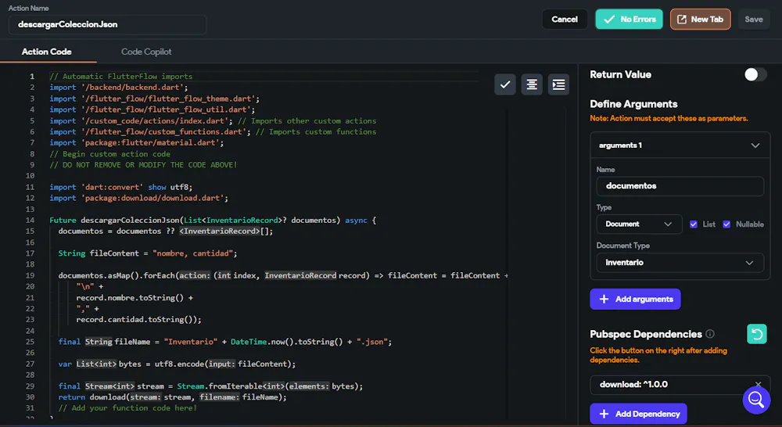Click the refresh dependencies teal icon
This screenshot has height=427, width=782.
pyautogui.click(x=756, y=334)
